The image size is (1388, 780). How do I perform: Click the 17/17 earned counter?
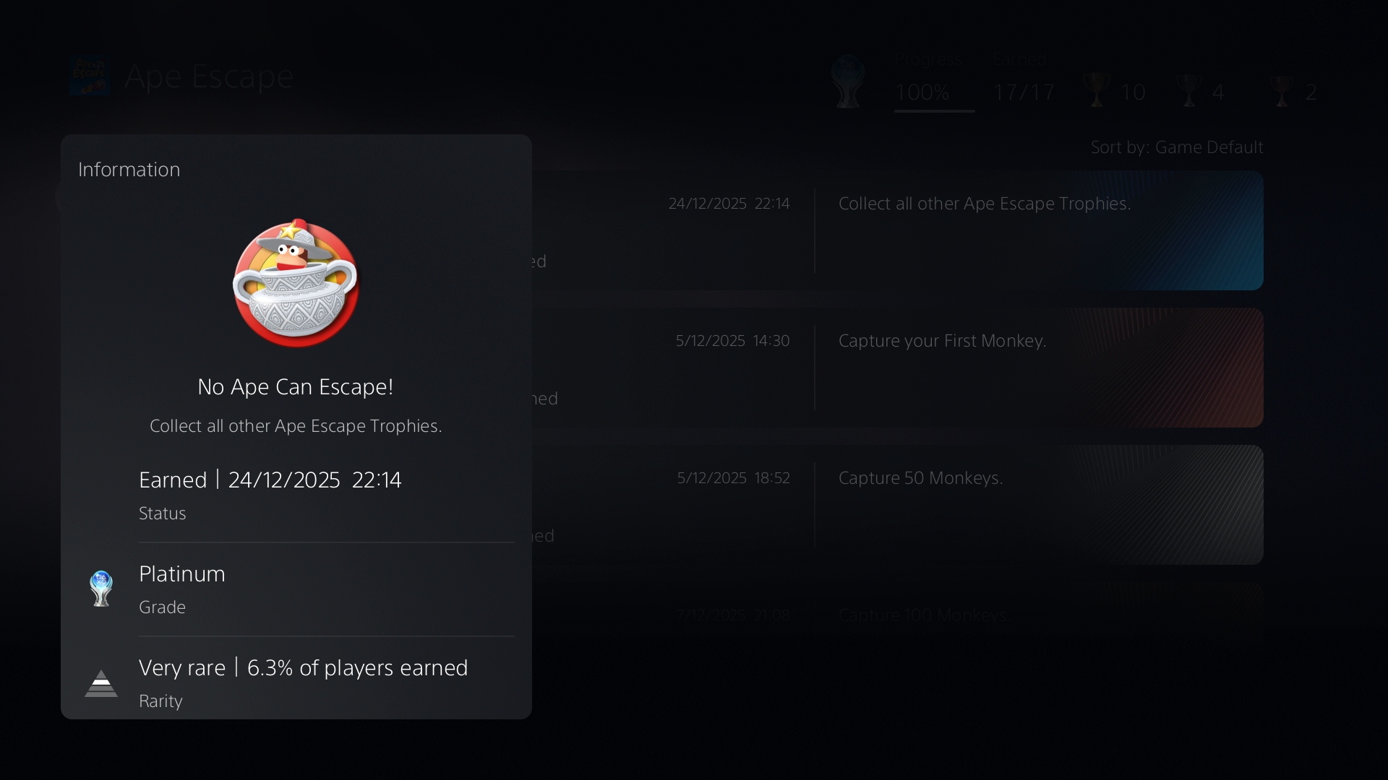(1024, 92)
